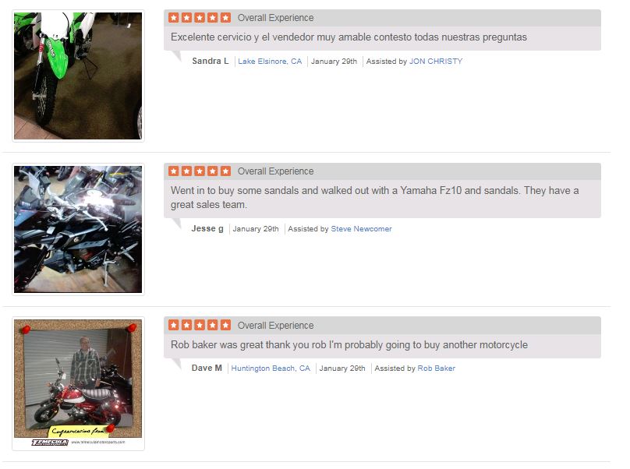
Task: Select reviewer name Jesse g
Action: pos(207,228)
